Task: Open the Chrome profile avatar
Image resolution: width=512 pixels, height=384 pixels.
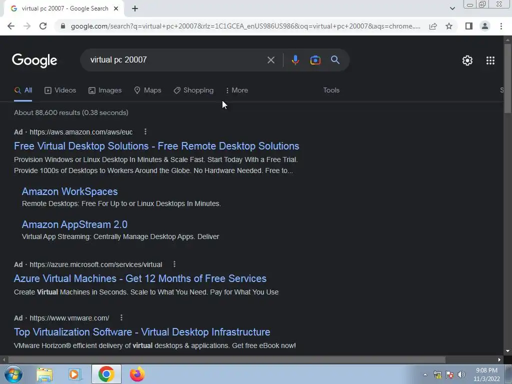Action: point(485,26)
